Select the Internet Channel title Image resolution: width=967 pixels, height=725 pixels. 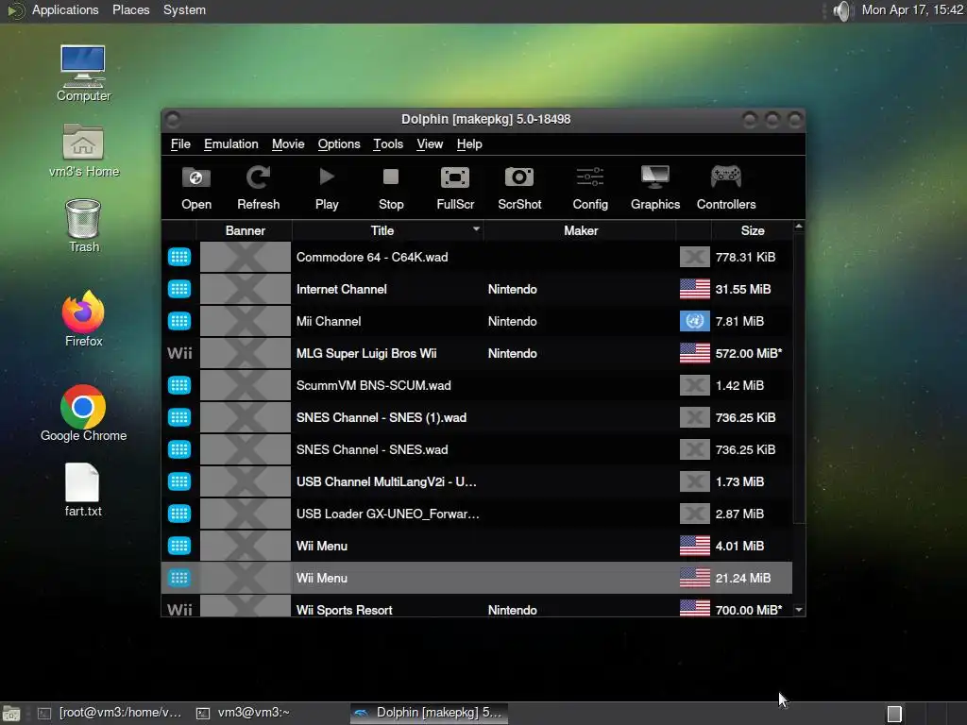click(x=341, y=289)
